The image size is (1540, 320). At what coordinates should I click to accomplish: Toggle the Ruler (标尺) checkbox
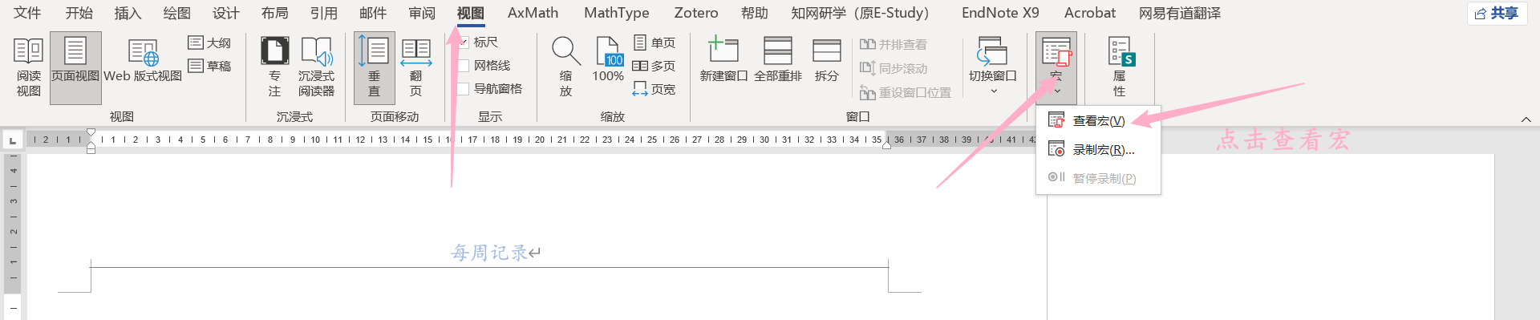click(x=464, y=43)
